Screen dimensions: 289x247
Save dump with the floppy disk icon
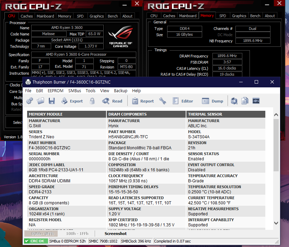point(51,101)
